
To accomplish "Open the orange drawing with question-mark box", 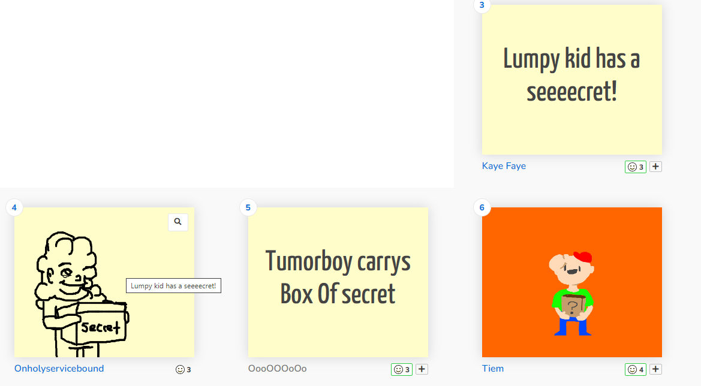I will pos(572,282).
